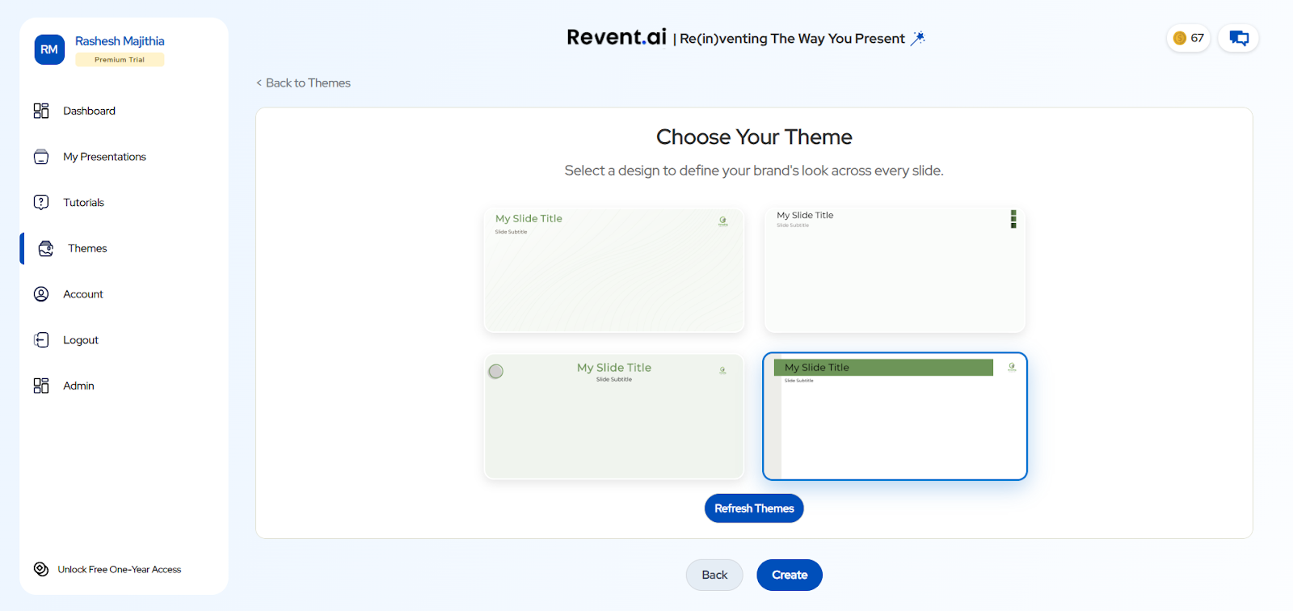The height and width of the screenshot is (611, 1293).
Task: Click the My Presentations slides icon
Action: (41, 157)
